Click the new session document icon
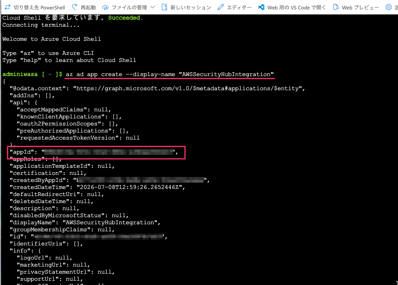 (x=164, y=7)
